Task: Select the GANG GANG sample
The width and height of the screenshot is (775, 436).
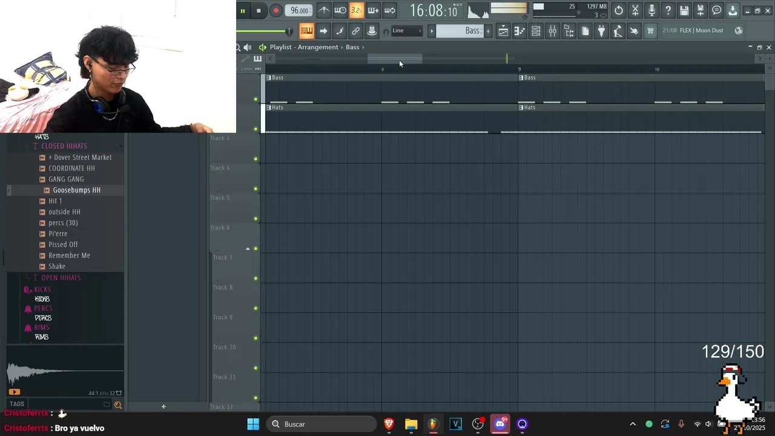Action: (x=66, y=179)
